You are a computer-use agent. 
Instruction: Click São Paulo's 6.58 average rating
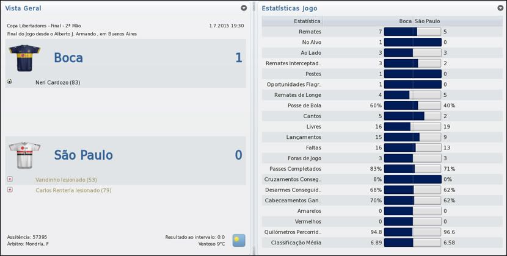click(x=449, y=243)
